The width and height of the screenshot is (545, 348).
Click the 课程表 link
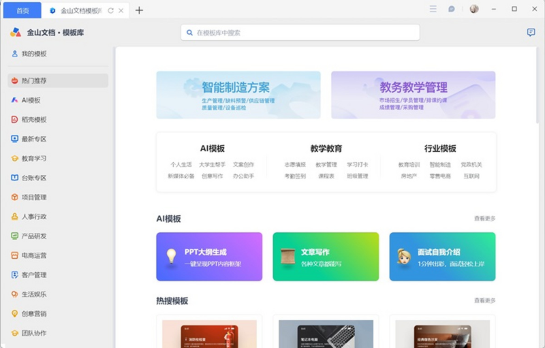click(x=326, y=176)
